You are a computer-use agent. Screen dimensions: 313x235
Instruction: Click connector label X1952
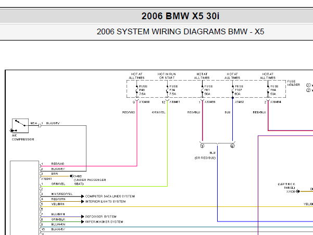[240, 102]
